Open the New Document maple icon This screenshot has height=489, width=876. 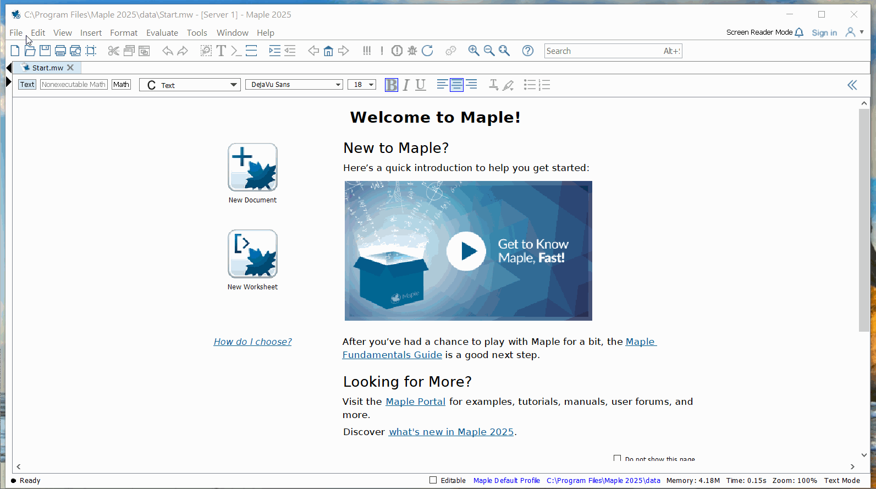(x=252, y=168)
